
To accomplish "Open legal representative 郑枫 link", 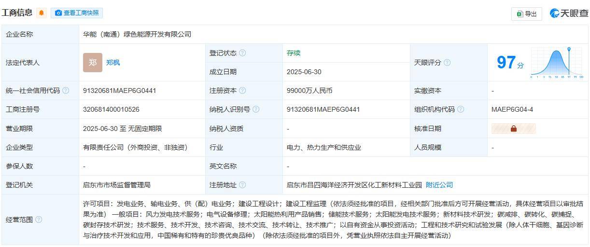I will point(113,63).
